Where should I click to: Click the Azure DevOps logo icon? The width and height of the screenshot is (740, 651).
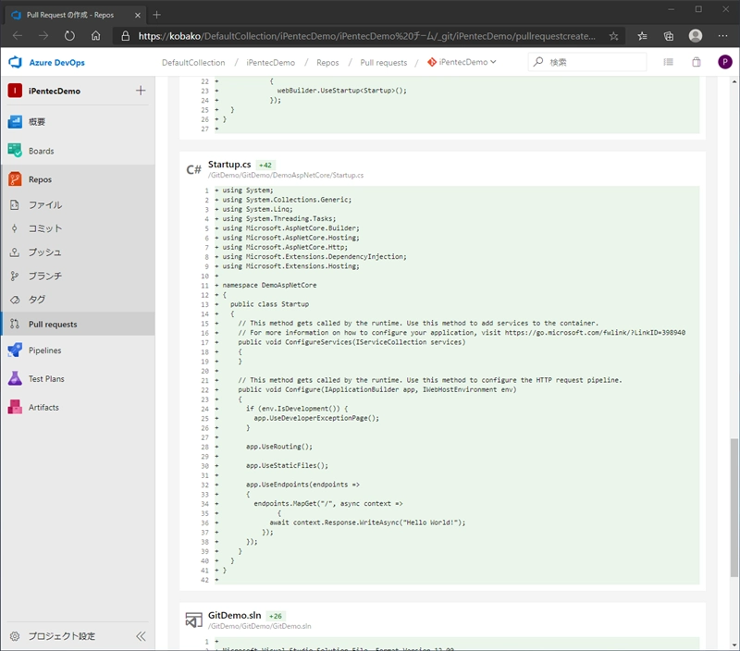click(15, 62)
